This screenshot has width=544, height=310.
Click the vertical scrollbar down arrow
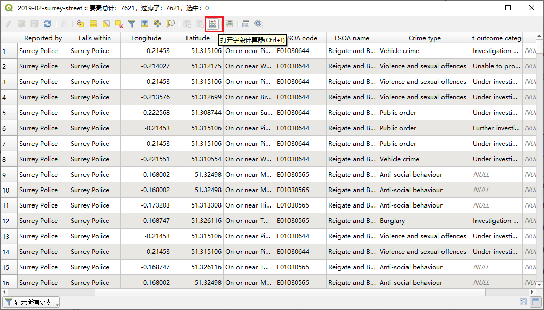point(539,285)
